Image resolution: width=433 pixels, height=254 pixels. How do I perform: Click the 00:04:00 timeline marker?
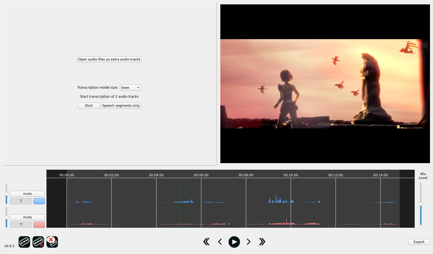[156, 175]
